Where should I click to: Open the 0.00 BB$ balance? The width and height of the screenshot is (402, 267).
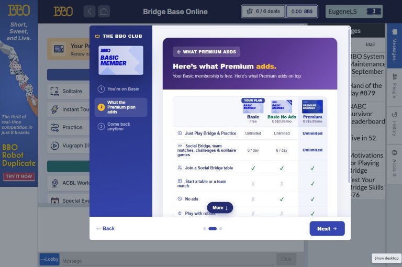(301, 12)
